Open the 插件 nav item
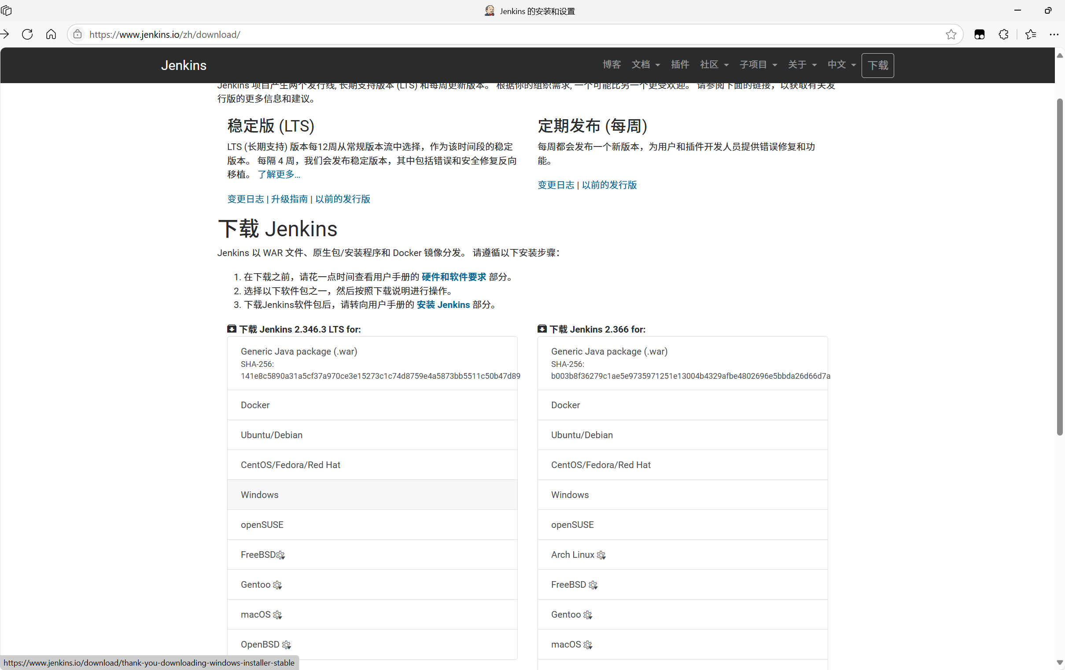Viewport: 1065px width, 670px height. click(680, 65)
